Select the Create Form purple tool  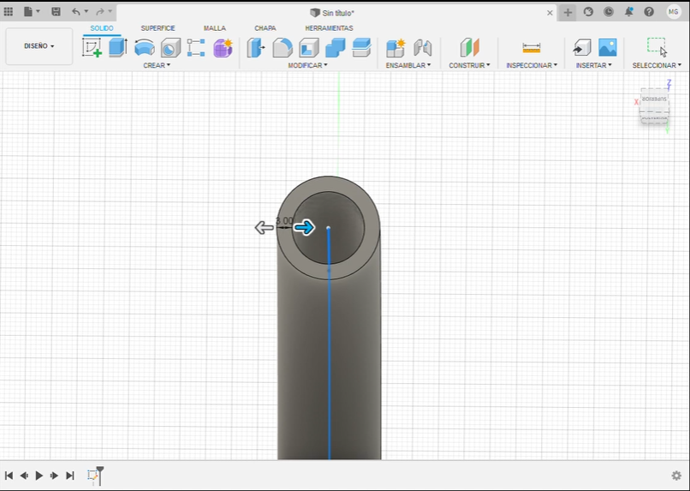click(x=223, y=48)
